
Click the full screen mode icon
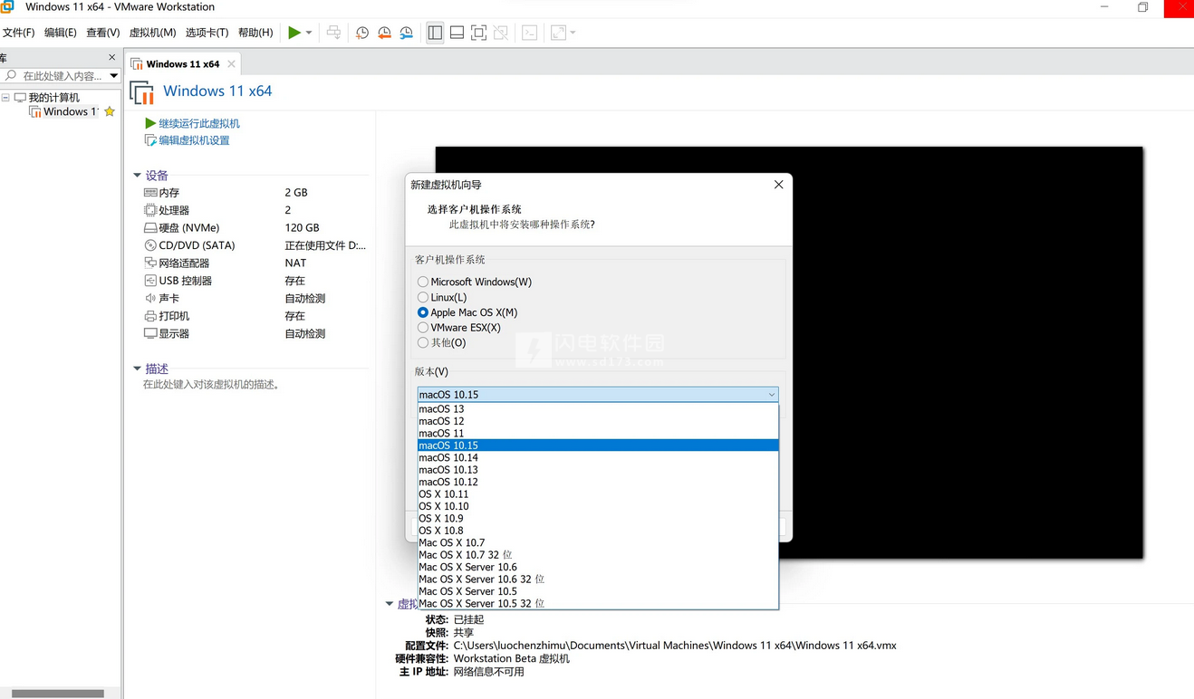(479, 33)
